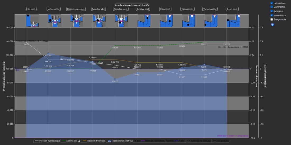Click the Vacuum inlet elbow thumbnail
291x145 pixels.
coord(188,21)
